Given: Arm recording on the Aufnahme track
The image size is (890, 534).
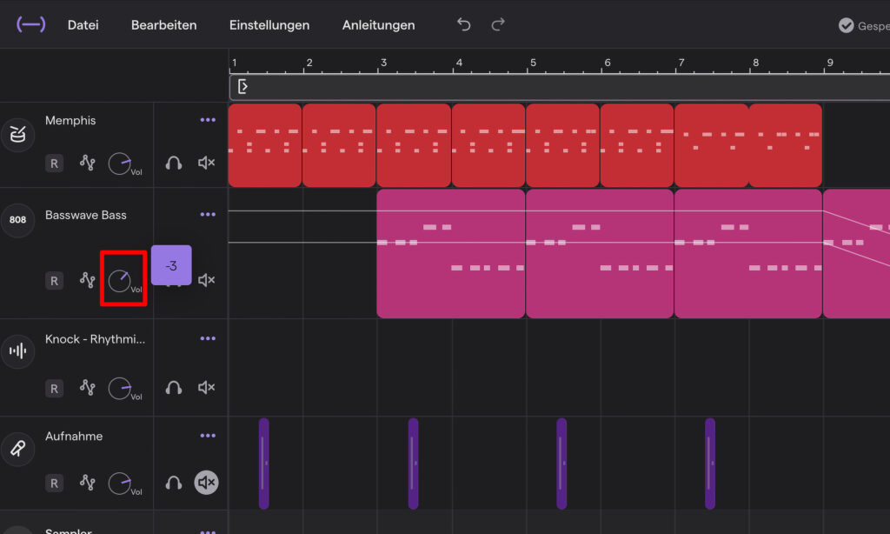Looking at the screenshot, I should [54, 484].
